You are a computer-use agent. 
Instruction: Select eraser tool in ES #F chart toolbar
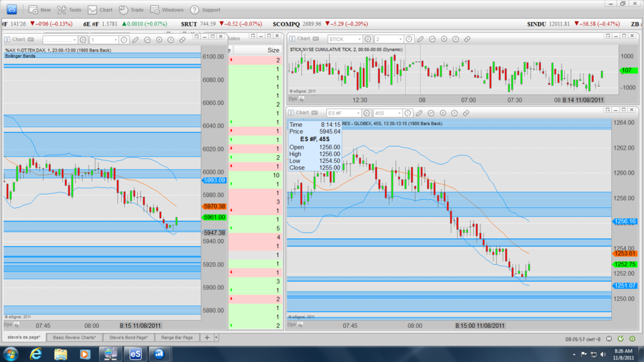(x=466, y=113)
